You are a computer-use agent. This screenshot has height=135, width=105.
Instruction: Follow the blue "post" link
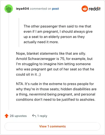pyautogui.click(x=55, y=9)
